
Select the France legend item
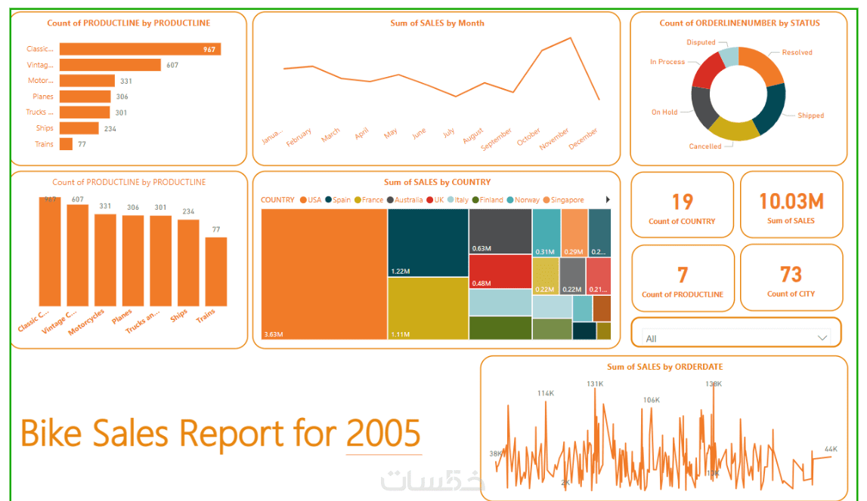369,200
